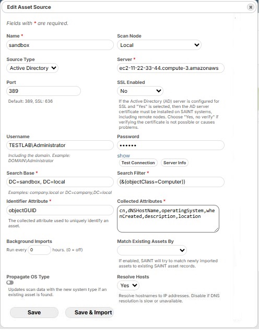Image resolution: width=259 pixels, height=330 pixels.
Task: Click the show password link
Action: pos(123,156)
